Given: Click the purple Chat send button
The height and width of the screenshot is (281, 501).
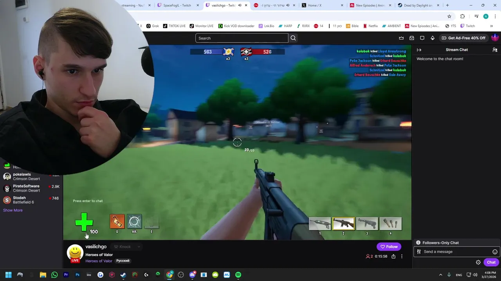Looking at the screenshot, I should [x=491, y=262].
